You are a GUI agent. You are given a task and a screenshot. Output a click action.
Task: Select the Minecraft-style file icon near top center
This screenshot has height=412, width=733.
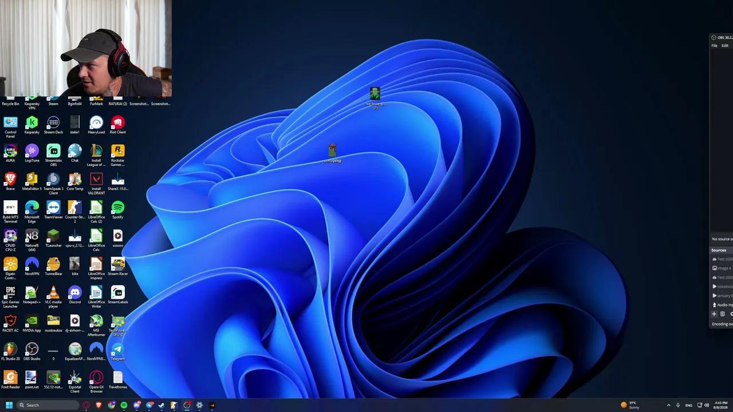click(x=375, y=97)
